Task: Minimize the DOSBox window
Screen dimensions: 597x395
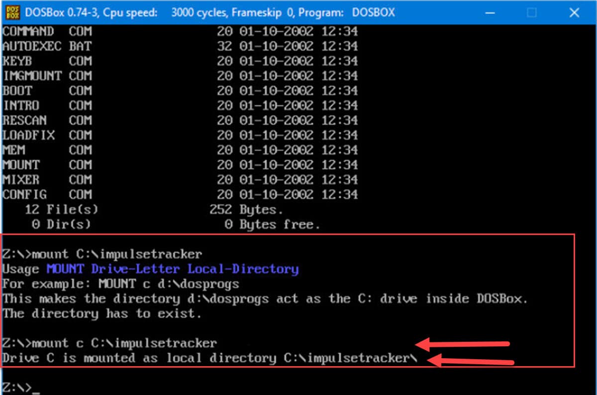Action: 490,12
